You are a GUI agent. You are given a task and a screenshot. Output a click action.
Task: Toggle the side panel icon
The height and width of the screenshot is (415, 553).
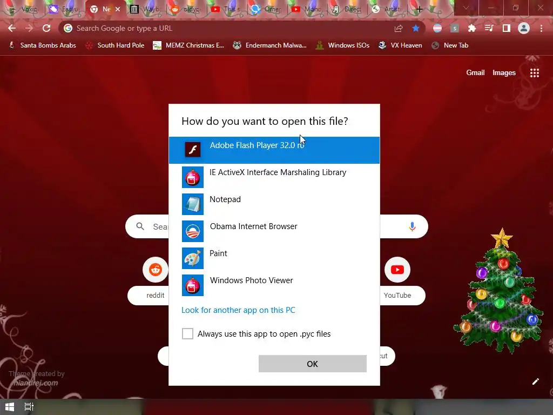507,28
